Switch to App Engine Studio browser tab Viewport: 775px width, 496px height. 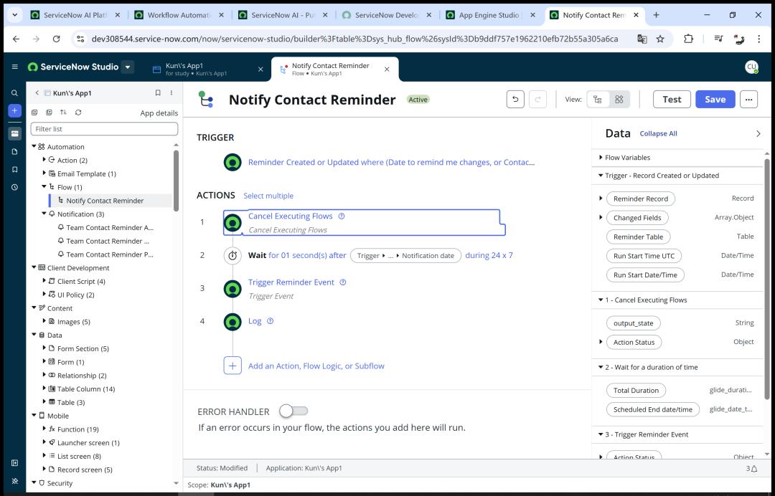click(x=490, y=15)
